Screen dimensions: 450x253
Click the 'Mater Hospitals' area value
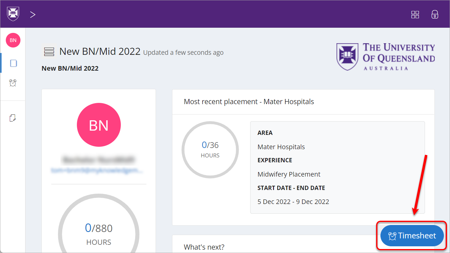click(281, 147)
